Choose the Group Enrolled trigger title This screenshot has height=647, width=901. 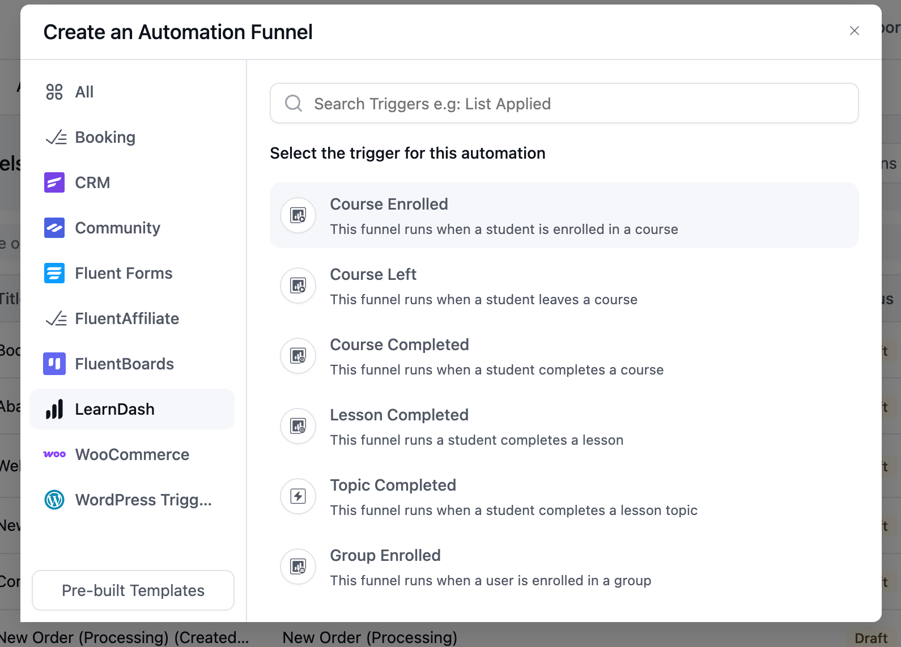385,555
